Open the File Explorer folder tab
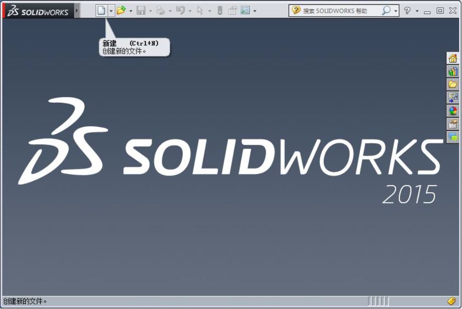 click(x=453, y=85)
